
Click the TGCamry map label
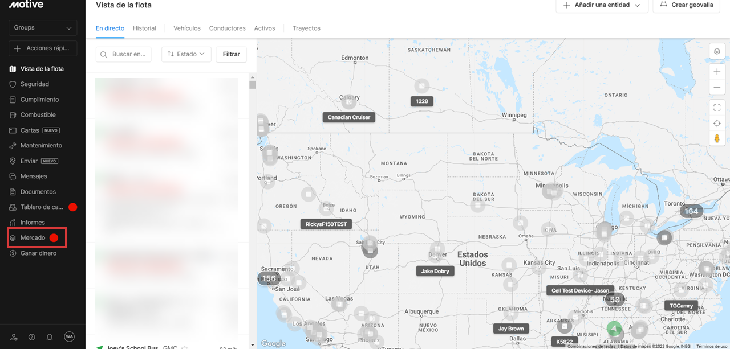[x=682, y=306]
